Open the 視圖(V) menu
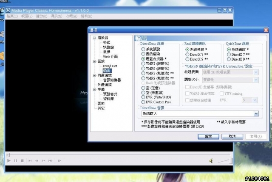Screen dimensions: 272x182 coord(27,16)
